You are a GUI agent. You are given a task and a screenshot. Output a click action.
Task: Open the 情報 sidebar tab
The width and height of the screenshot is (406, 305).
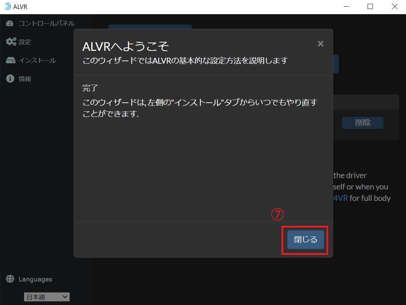[18, 79]
